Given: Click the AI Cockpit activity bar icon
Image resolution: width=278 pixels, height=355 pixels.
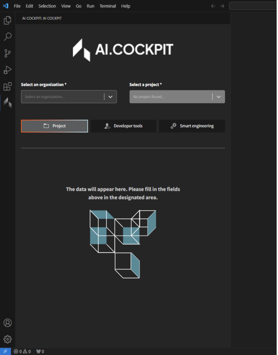Looking at the screenshot, I should click(7, 103).
